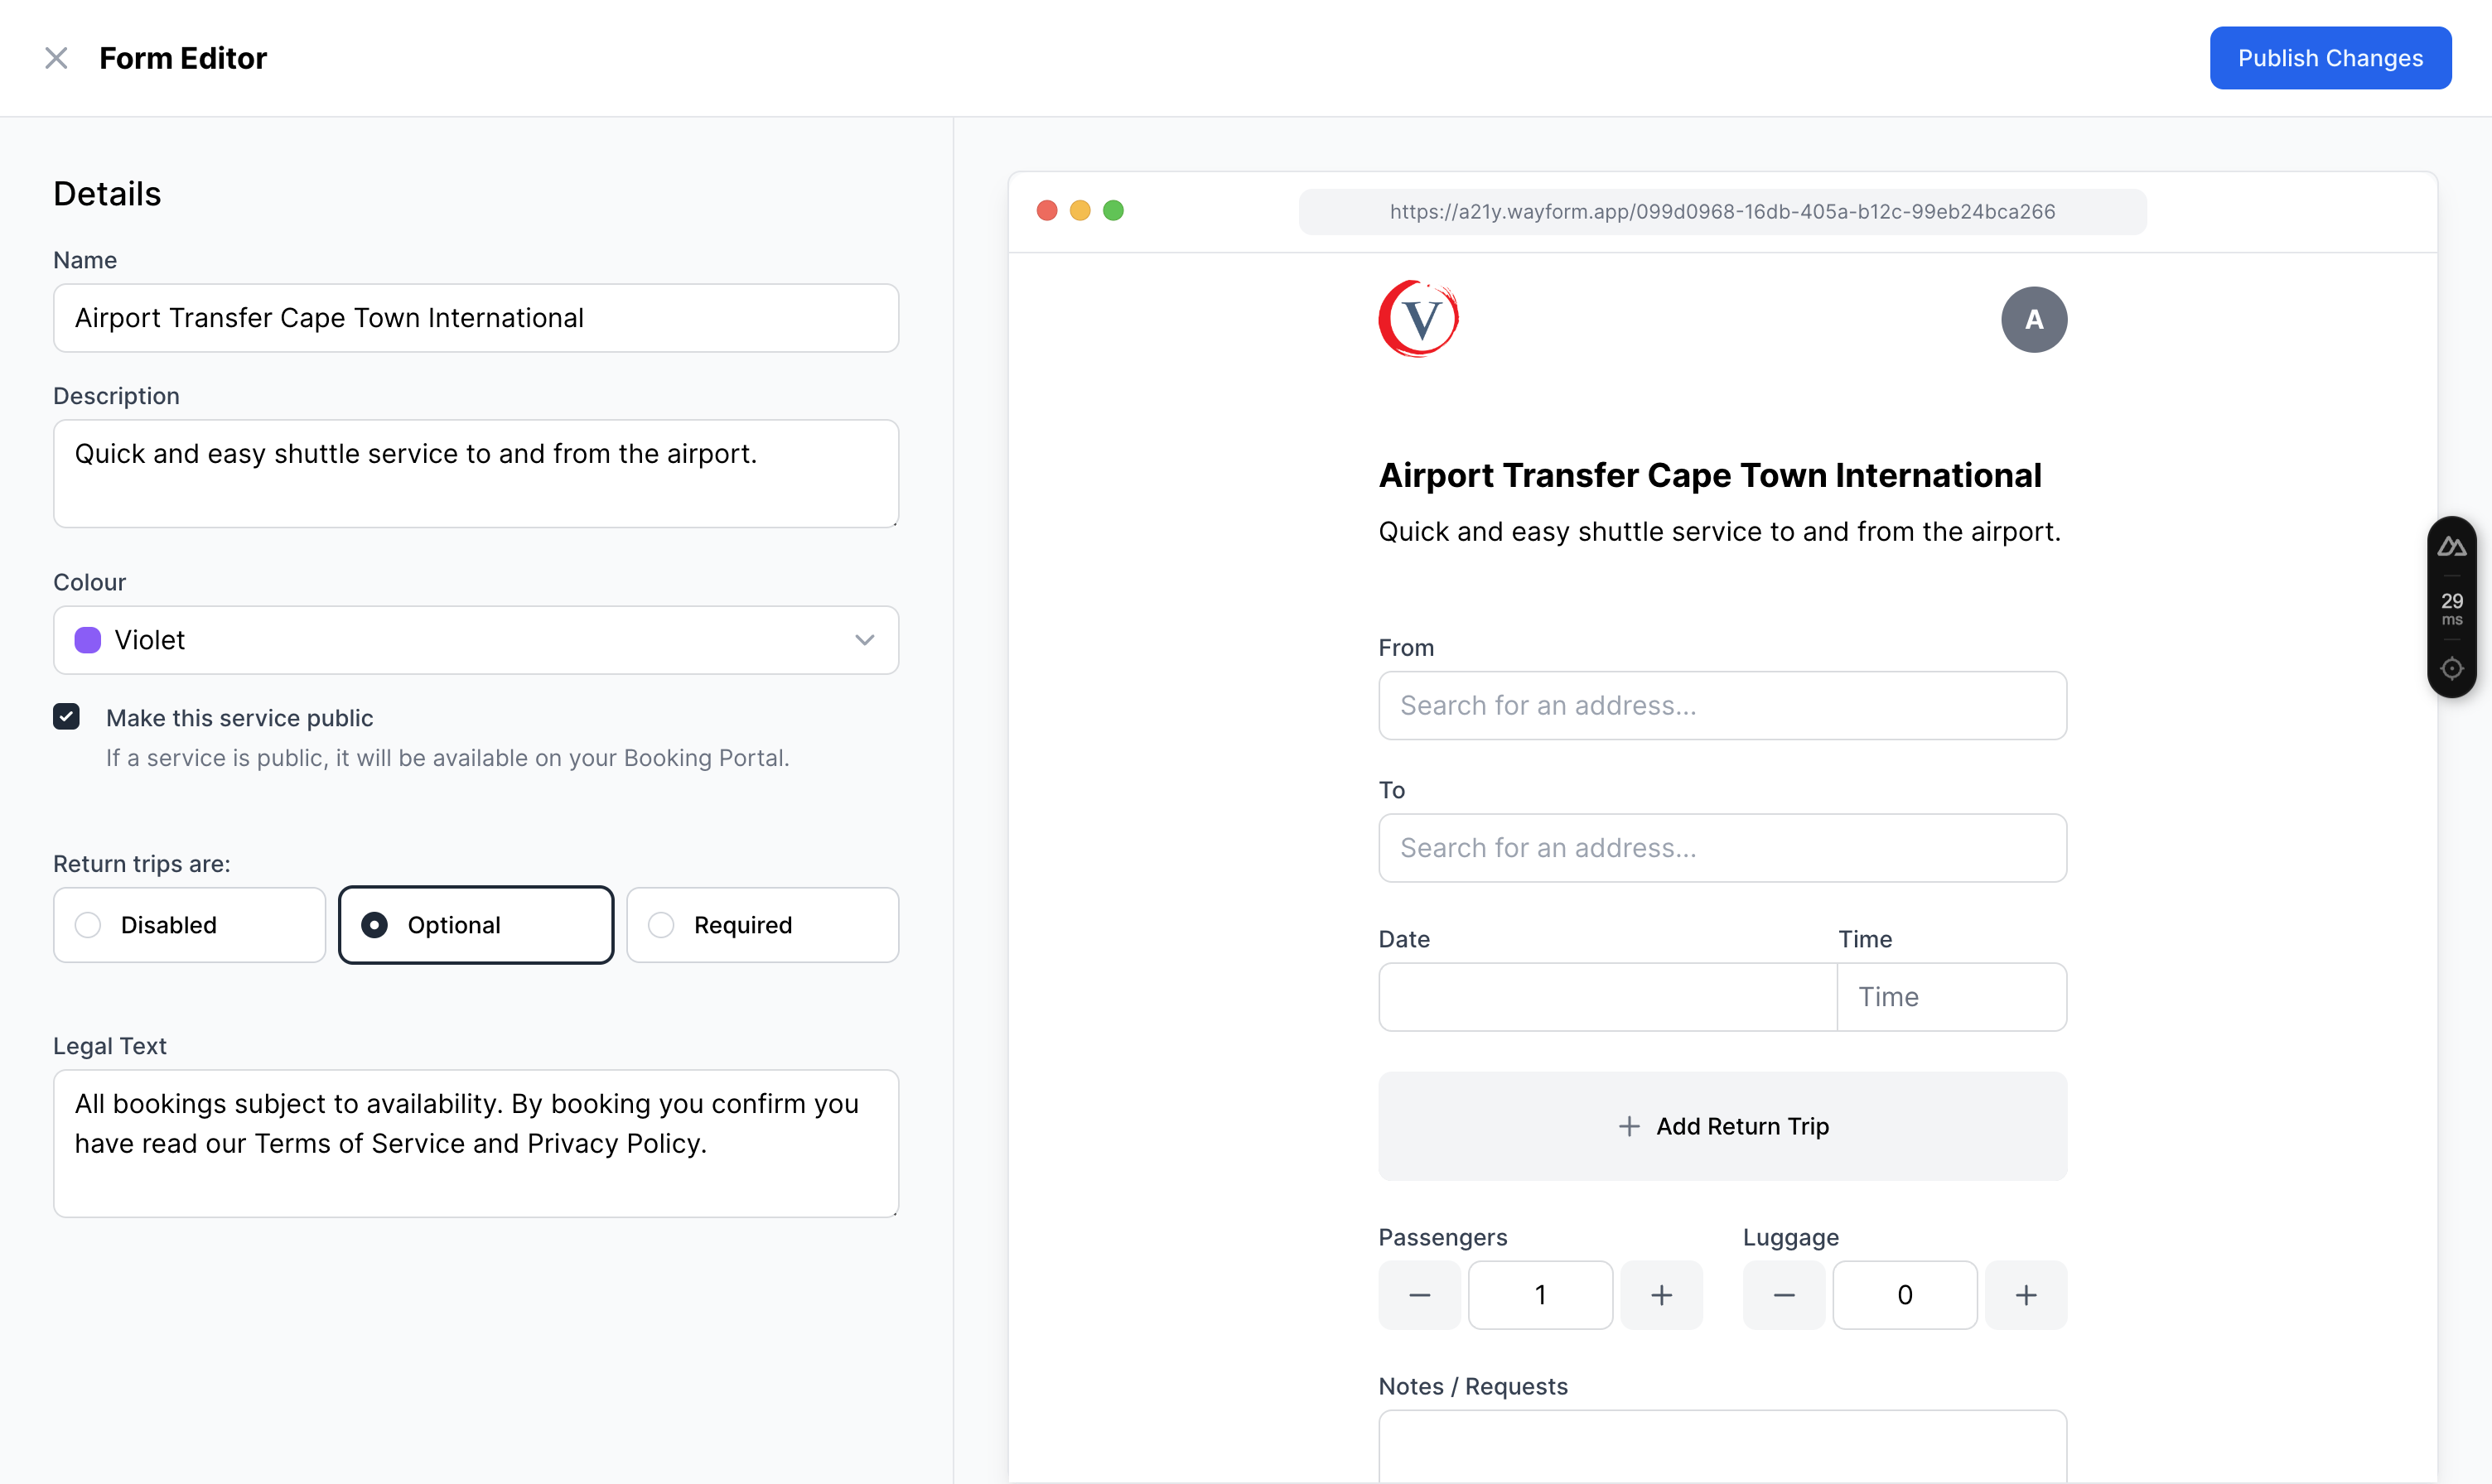This screenshot has width=2492, height=1484.
Task: Click the red traffic light dot
Action: [x=1046, y=210]
